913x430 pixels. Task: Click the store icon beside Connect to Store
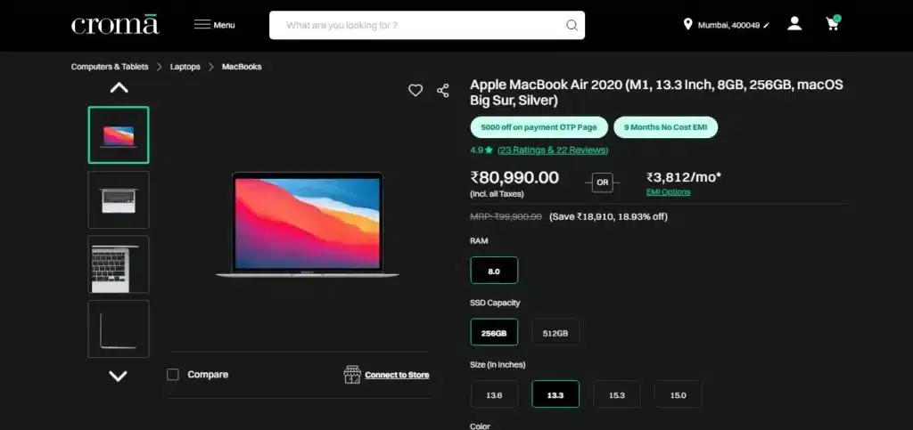(x=352, y=375)
